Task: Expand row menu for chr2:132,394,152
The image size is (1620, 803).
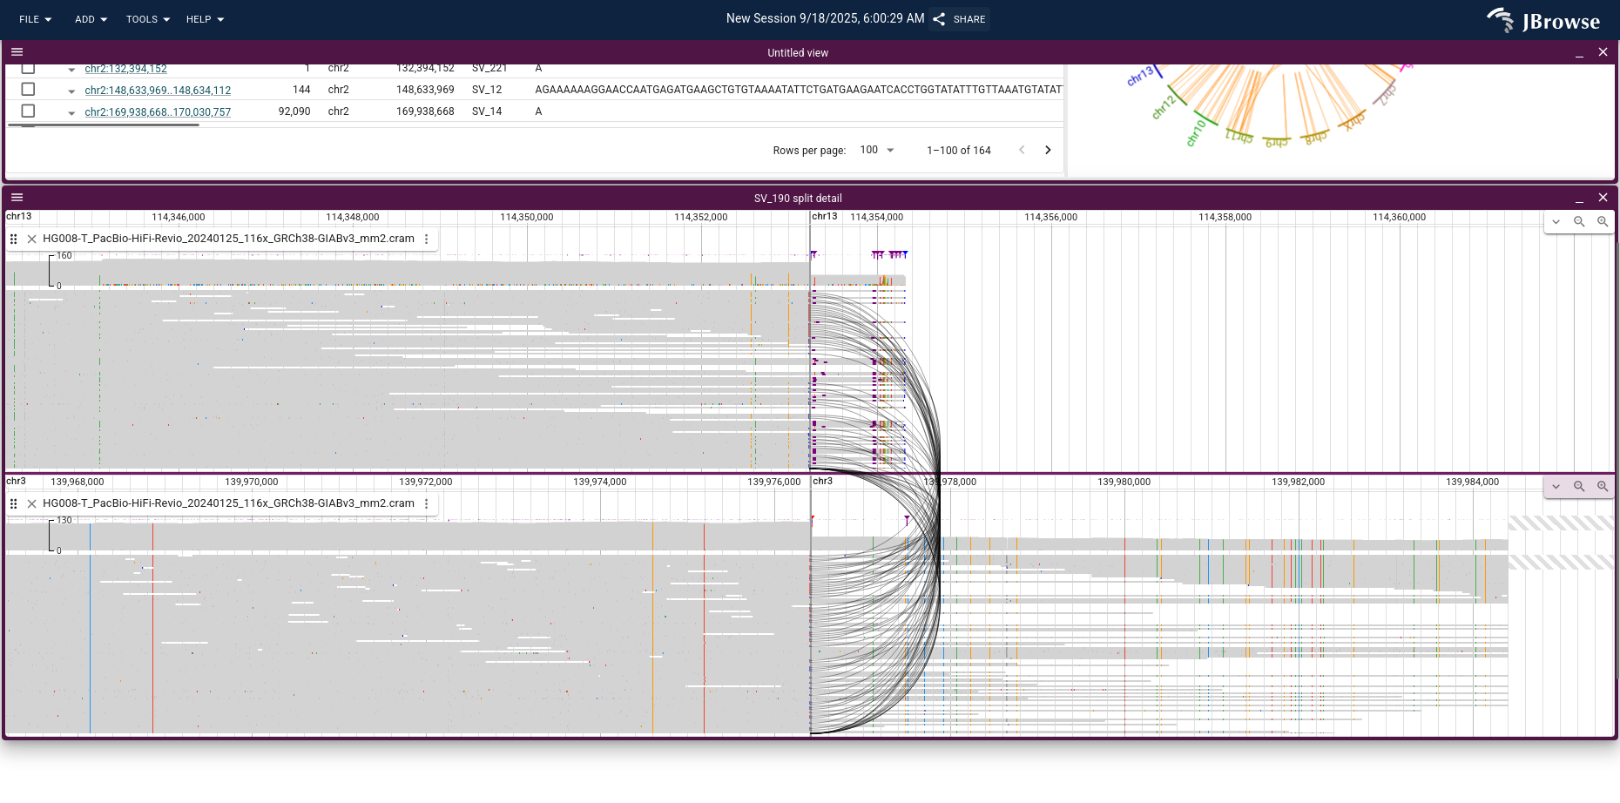Action: pos(71,70)
